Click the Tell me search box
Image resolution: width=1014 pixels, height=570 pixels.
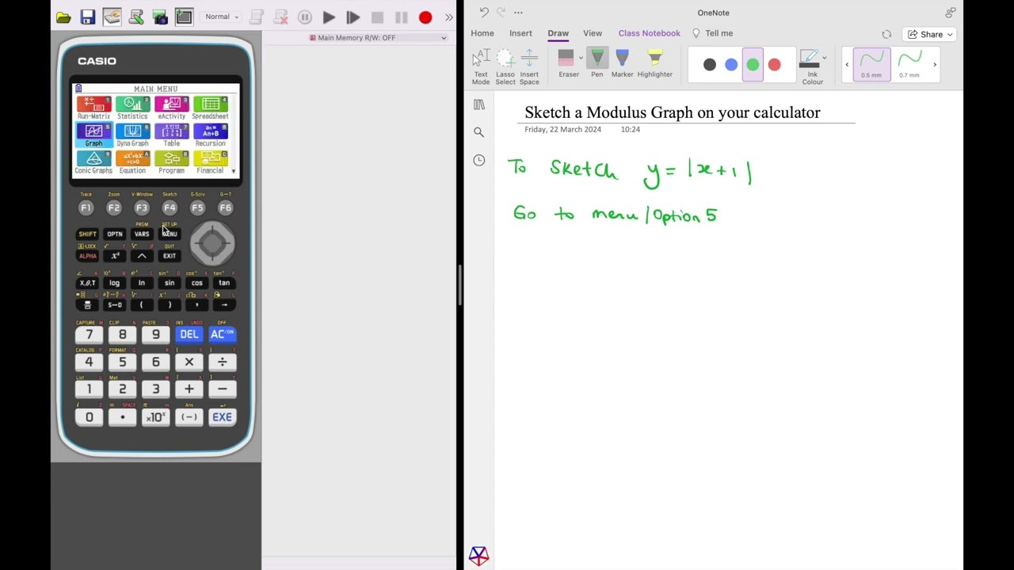(x=713, y=33)
